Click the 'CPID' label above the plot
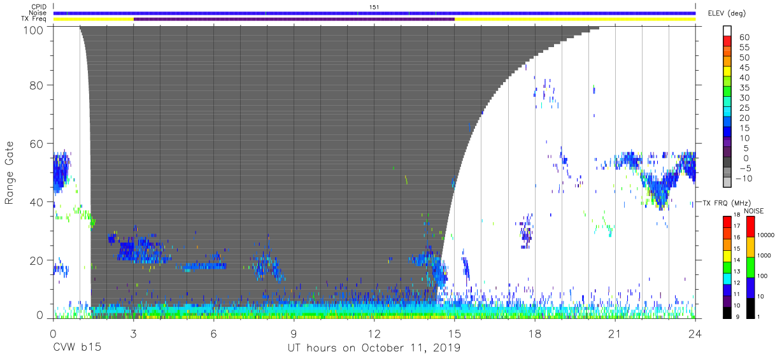The width and height of the screenshot is (782, 361). 39,7
